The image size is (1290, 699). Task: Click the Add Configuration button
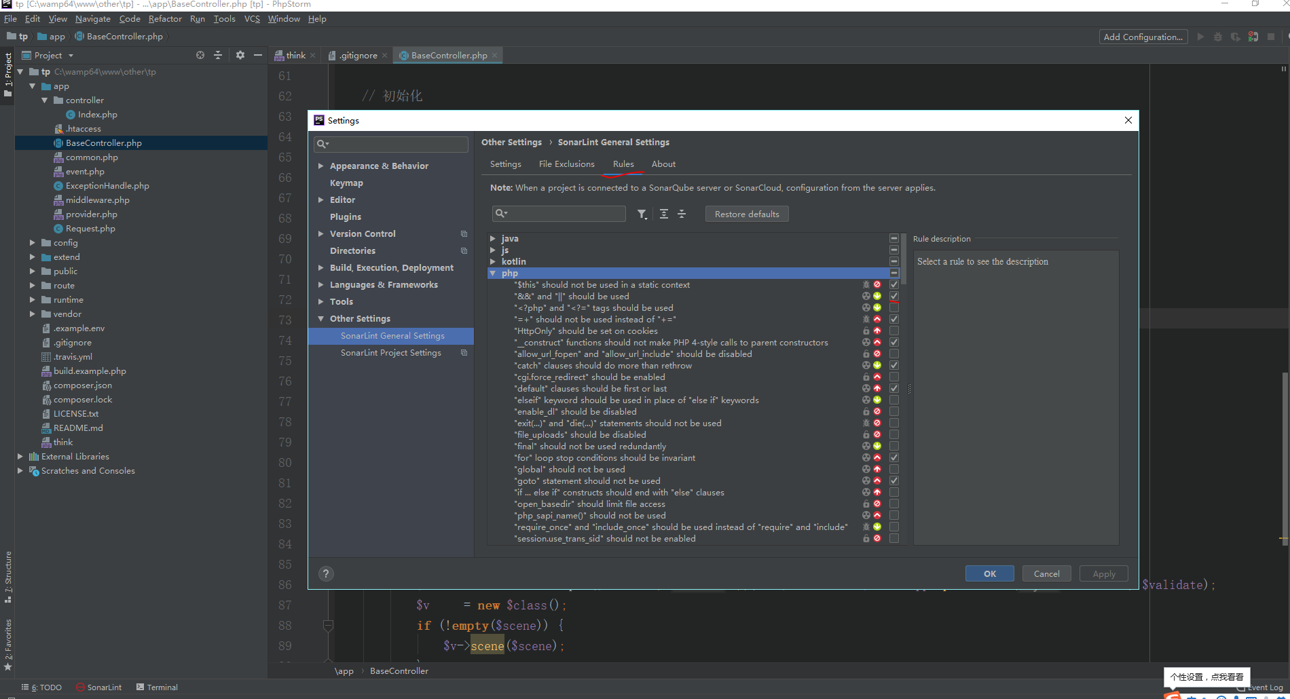coord(1143,37)
